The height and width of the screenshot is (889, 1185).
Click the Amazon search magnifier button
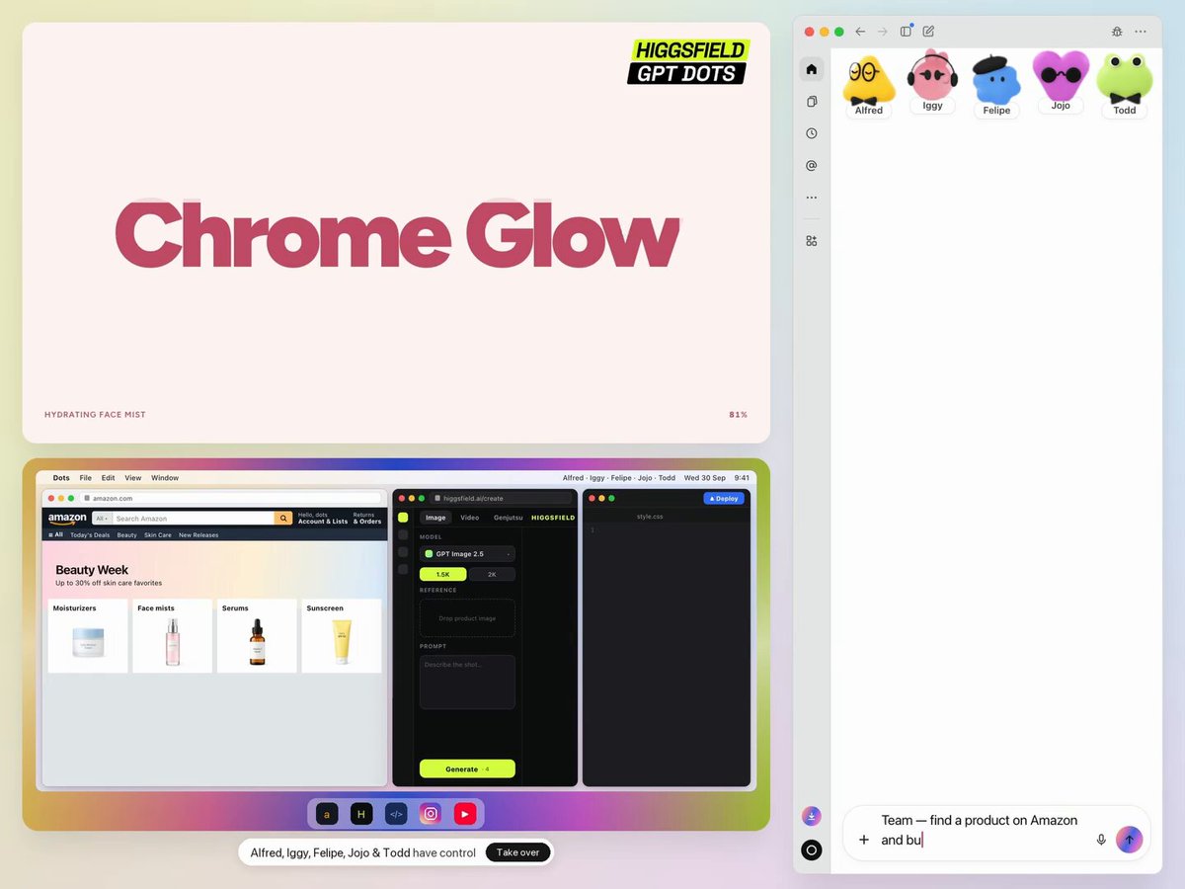[x=283, y=519]
